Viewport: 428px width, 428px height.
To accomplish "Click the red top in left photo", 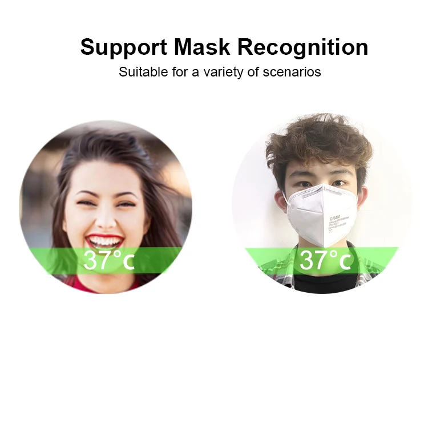I will coord(104,285).
